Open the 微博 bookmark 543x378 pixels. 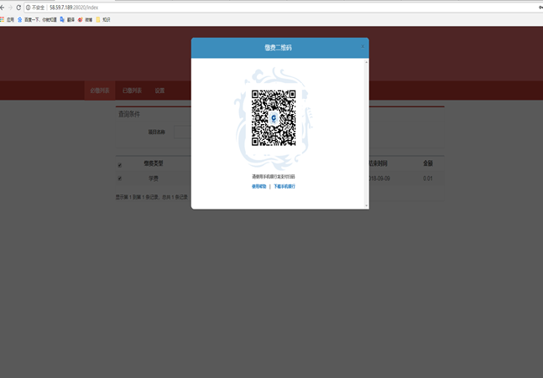click(86, 20)
